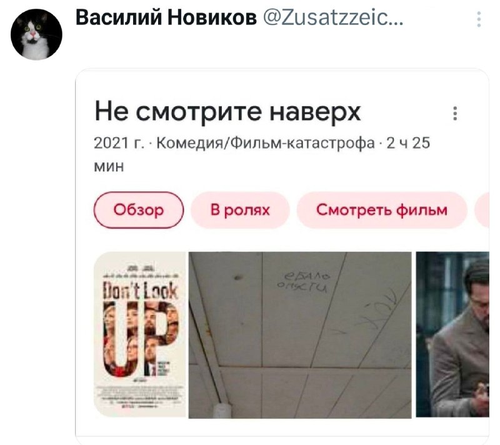Screen dimensions: 500x445
Task: Open the ceiling graffiti photo
Action: (x=300, y=335)
